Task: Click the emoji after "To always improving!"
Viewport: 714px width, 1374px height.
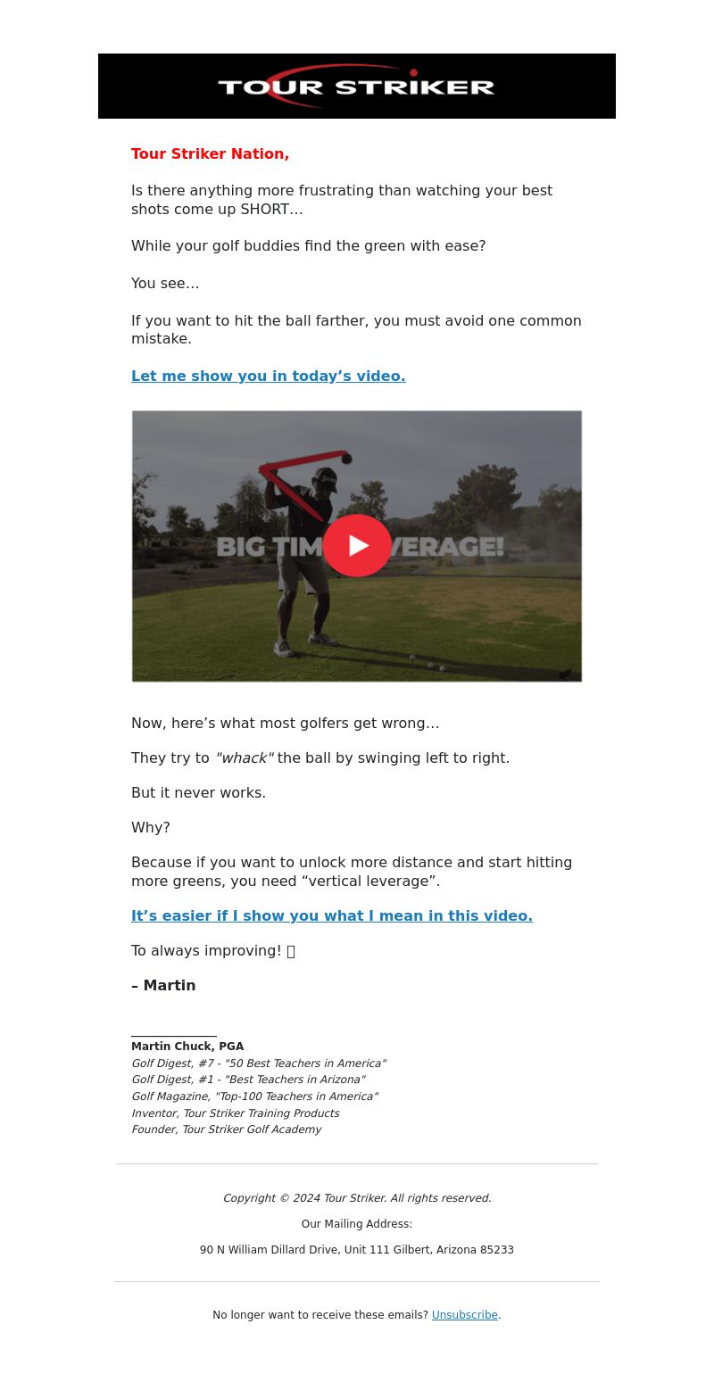Action: point(291,951)
